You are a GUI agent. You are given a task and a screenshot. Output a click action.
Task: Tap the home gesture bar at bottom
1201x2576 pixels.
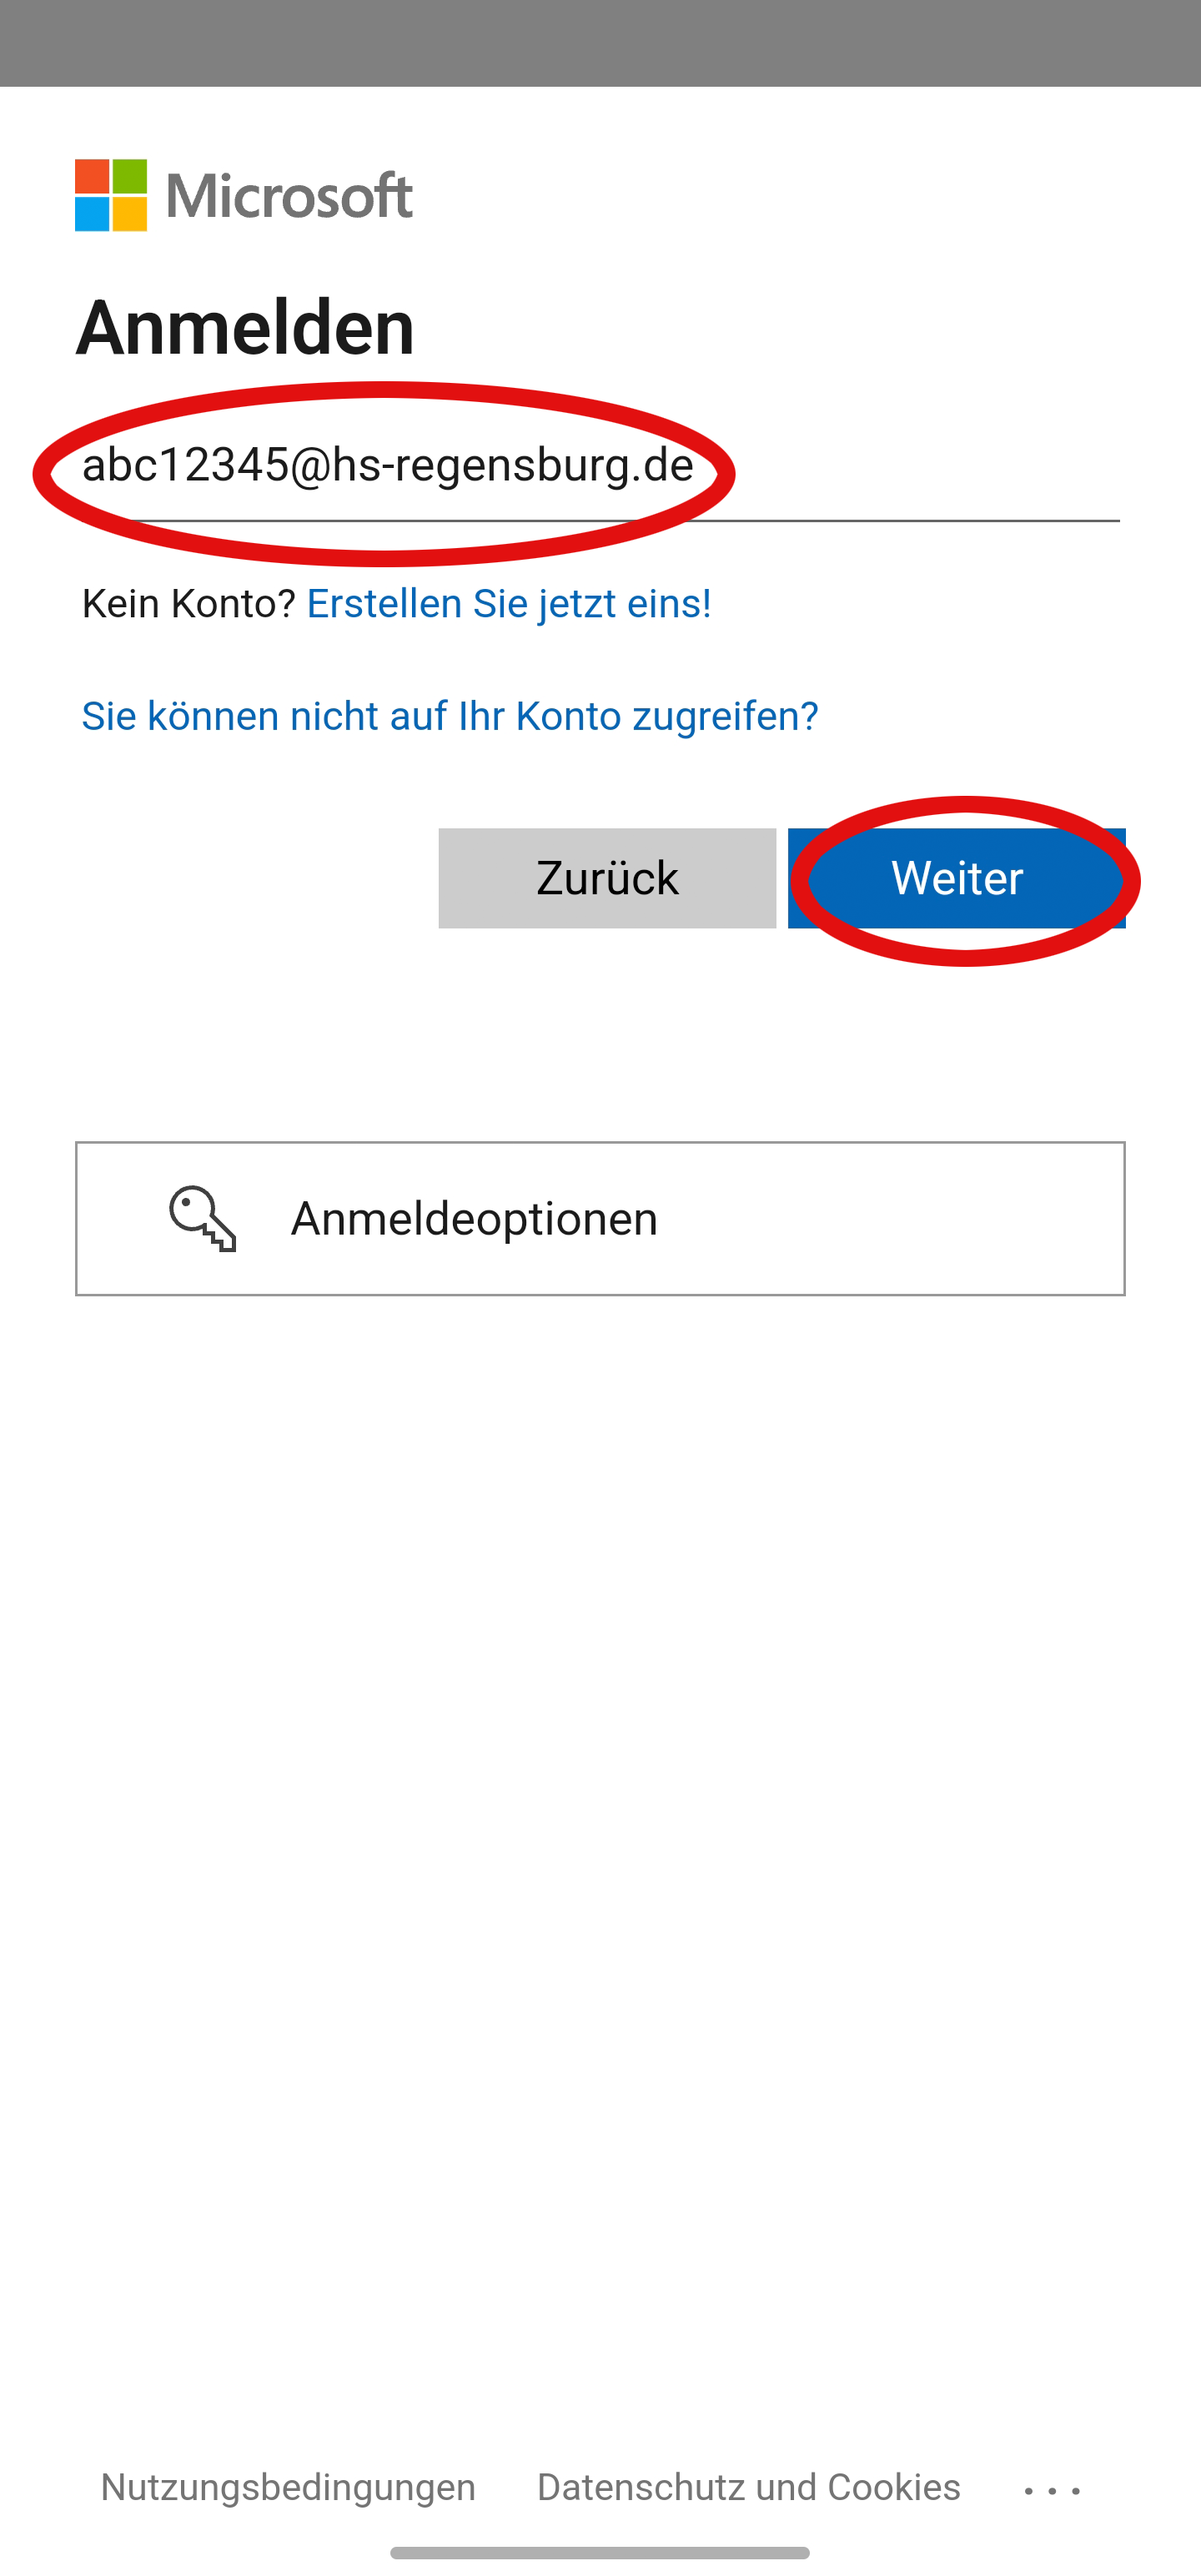point(600,2553)
